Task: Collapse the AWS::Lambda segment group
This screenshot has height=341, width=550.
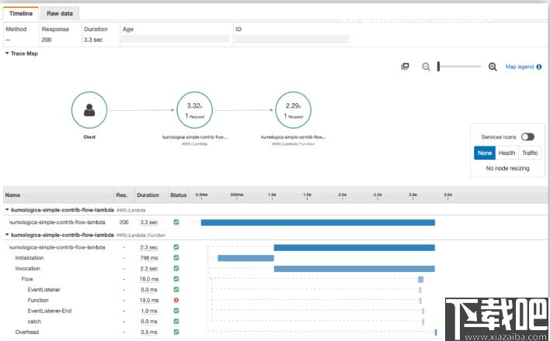Action: click(x=7, y=210)
